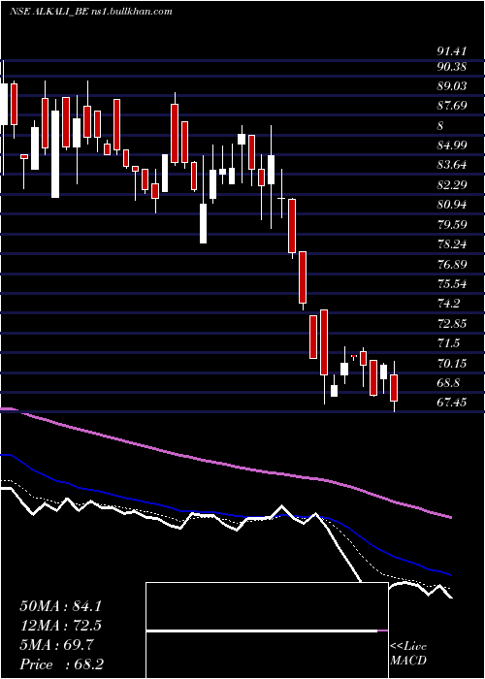Click the 50MA : 84.1 readout

click(60, 606)
